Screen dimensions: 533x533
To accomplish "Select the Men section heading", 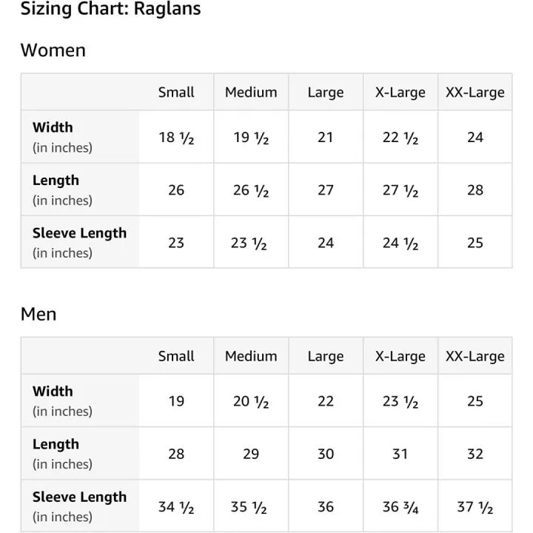I will (38, 314).
